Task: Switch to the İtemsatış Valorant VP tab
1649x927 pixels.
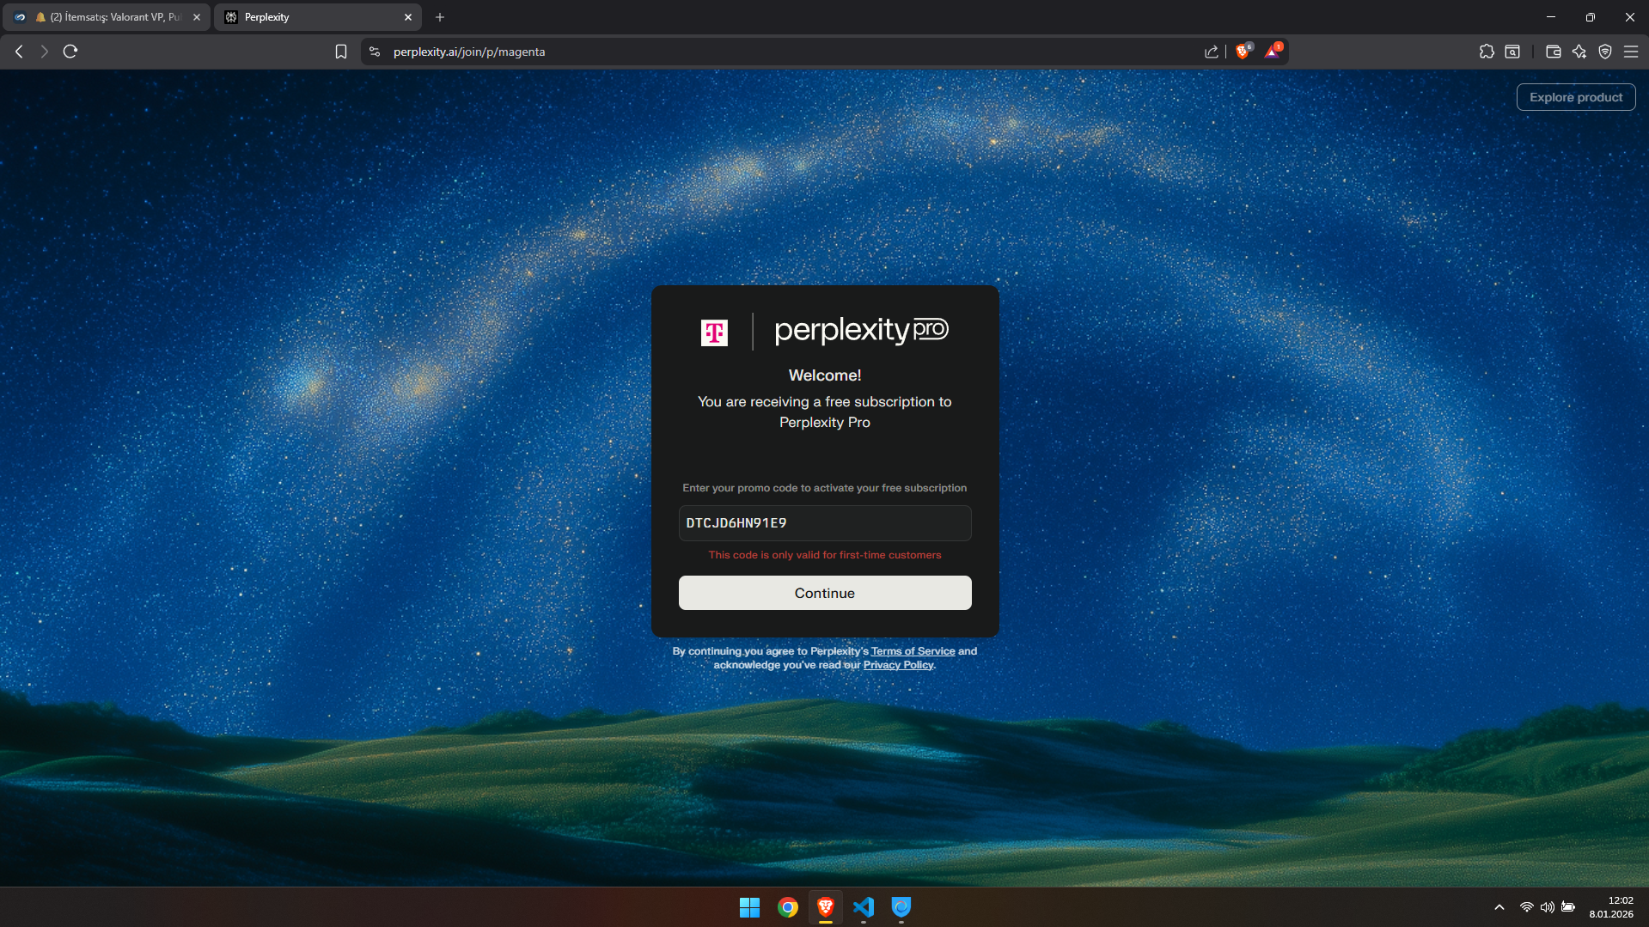Action: tap(107, 17)
